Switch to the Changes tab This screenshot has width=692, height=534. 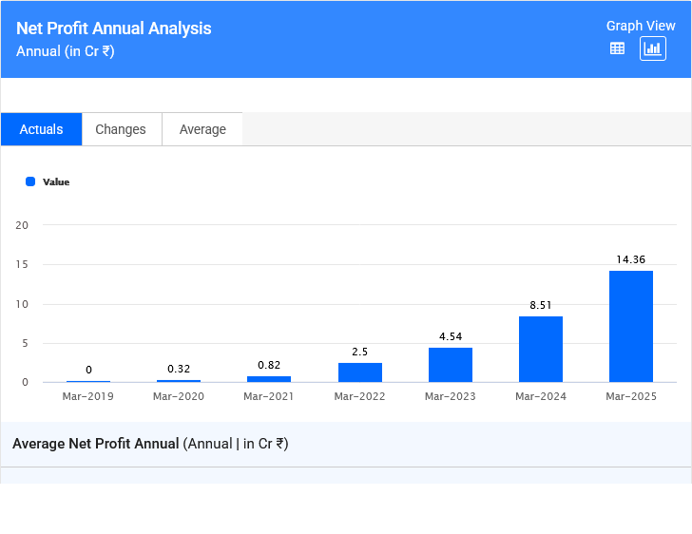pyautogui.click(x=121, y=129)
